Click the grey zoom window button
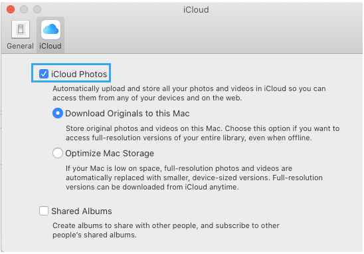 click(37, 9)
